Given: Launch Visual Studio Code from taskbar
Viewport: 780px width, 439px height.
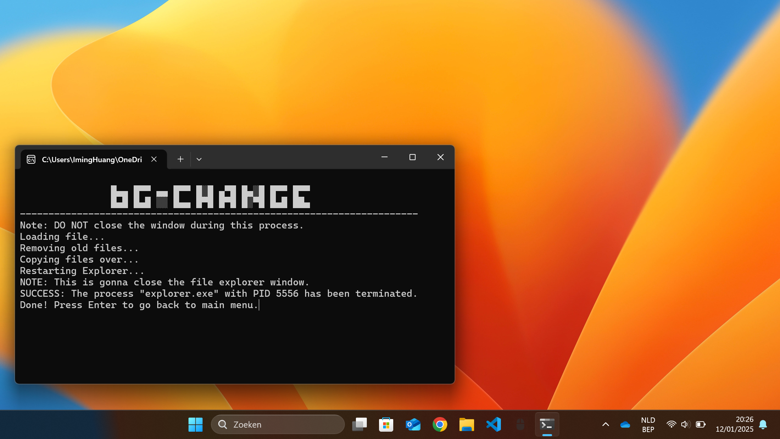Looking at the screenshot, I should (493, 425).
